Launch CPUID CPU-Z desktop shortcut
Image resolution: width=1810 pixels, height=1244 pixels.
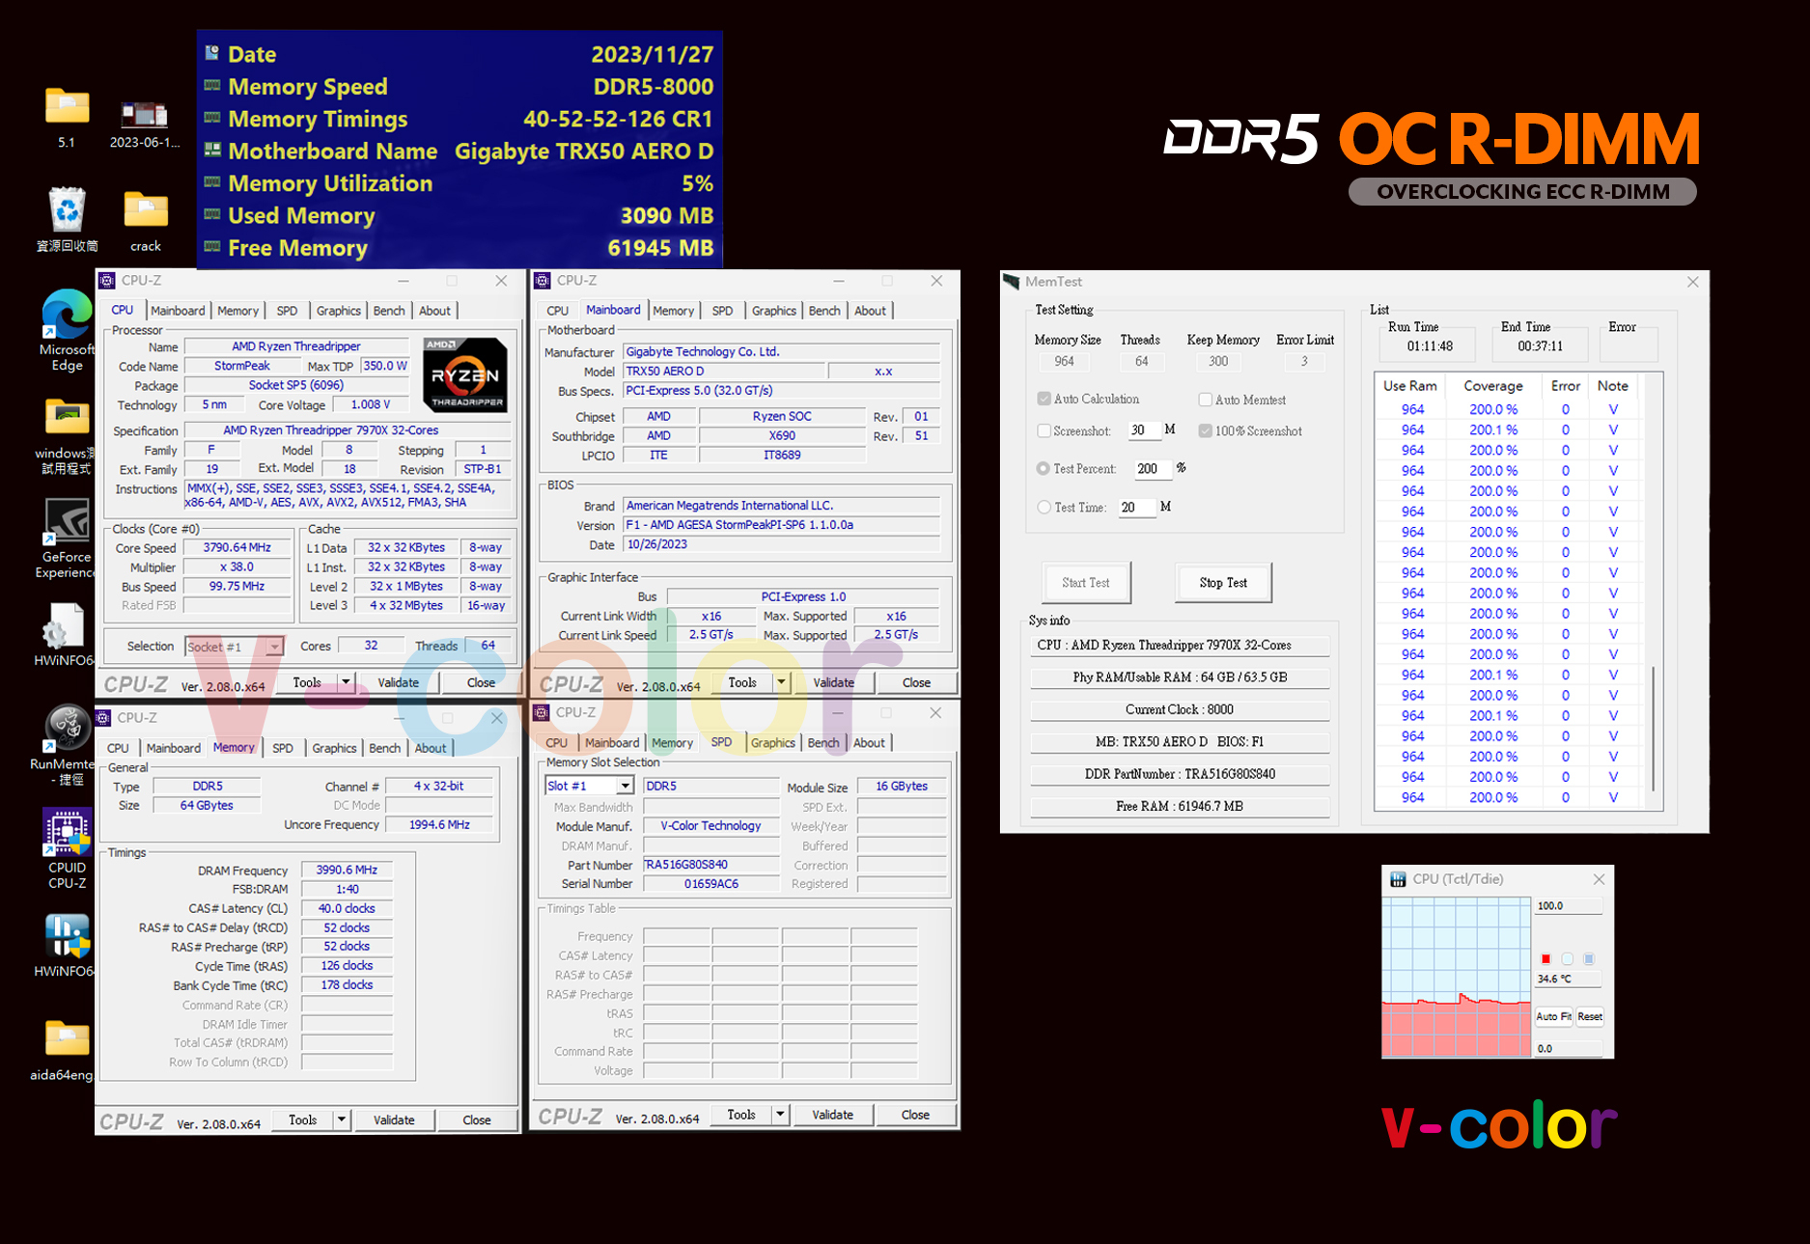pos(67,834)
